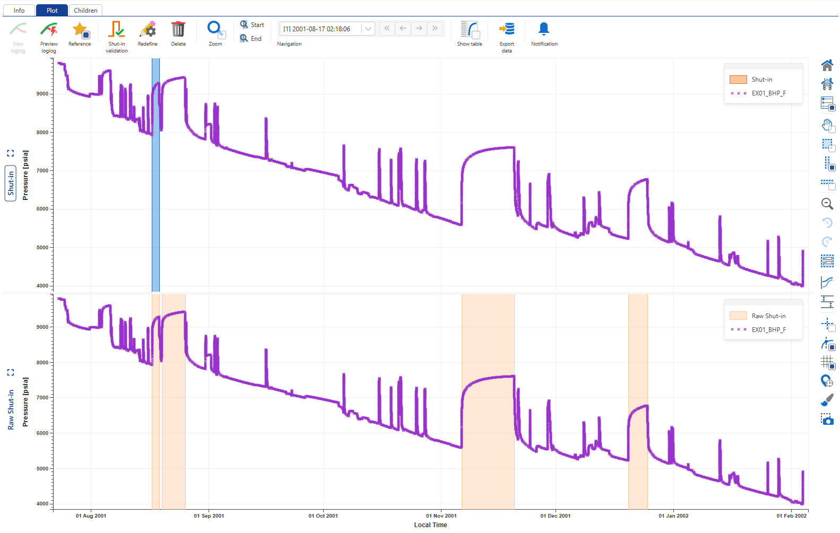The width and height of the screenshot is (840, 533).
Task: Open the shut-in date navigation dropdown
Action: pyautogui.click(x=368, y=29)
